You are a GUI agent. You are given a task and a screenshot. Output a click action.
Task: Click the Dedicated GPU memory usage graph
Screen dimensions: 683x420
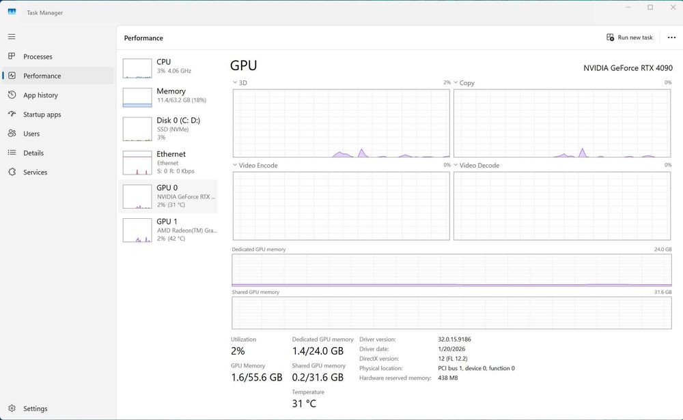(x=451, y=270)
